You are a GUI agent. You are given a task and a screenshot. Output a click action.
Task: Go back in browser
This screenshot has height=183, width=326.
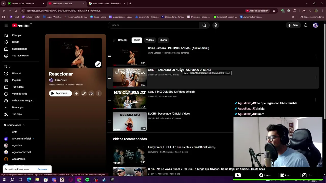(x=4, y=11)
